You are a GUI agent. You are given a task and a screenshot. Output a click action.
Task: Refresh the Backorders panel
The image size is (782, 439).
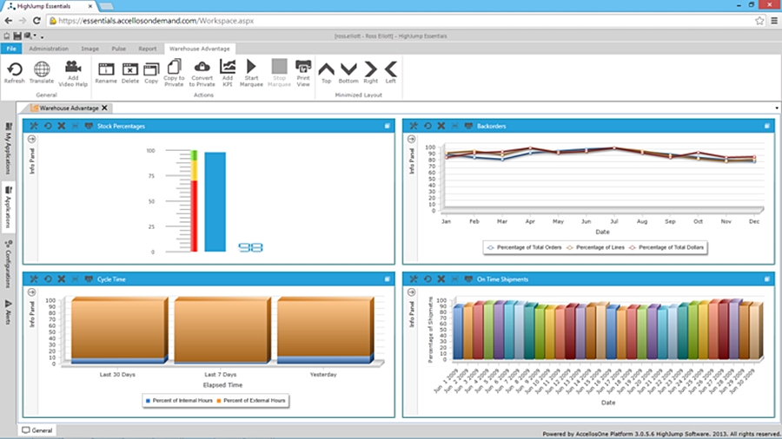[427, 126]
